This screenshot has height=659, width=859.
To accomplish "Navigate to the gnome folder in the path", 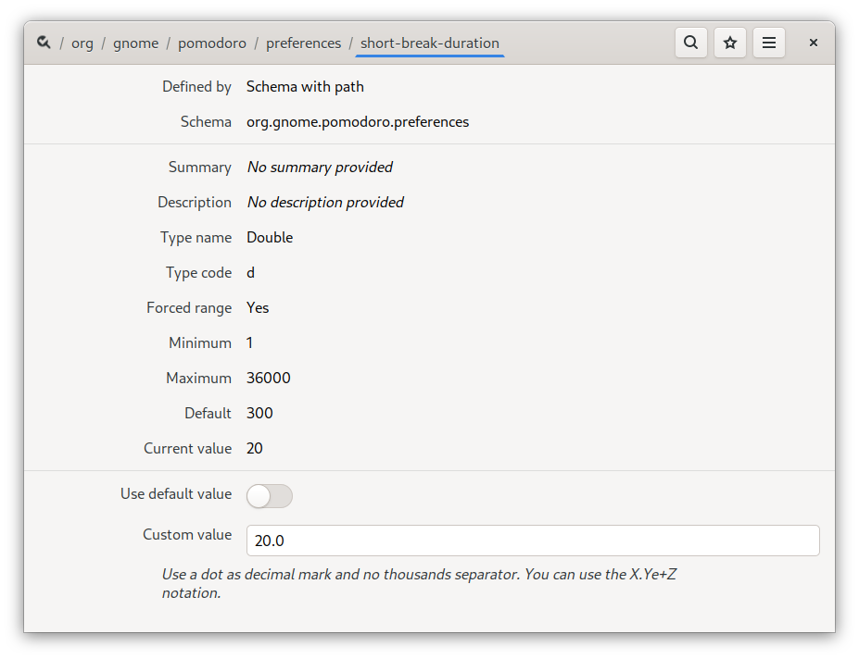I will pos(135,43).
